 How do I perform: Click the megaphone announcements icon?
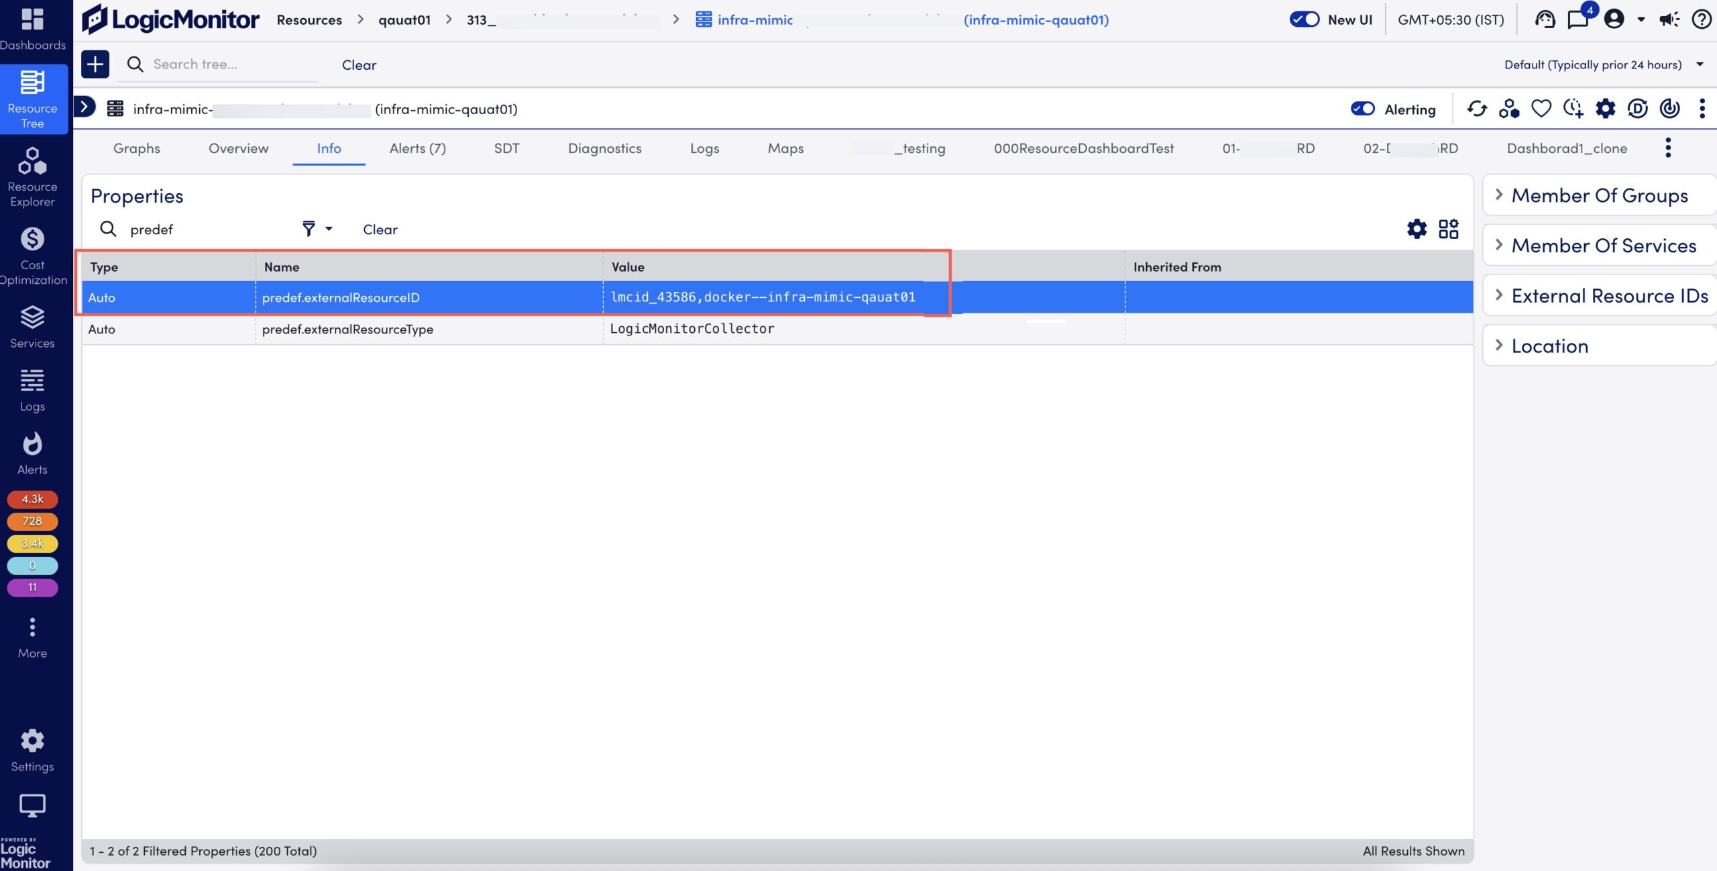pos(1669,19)
